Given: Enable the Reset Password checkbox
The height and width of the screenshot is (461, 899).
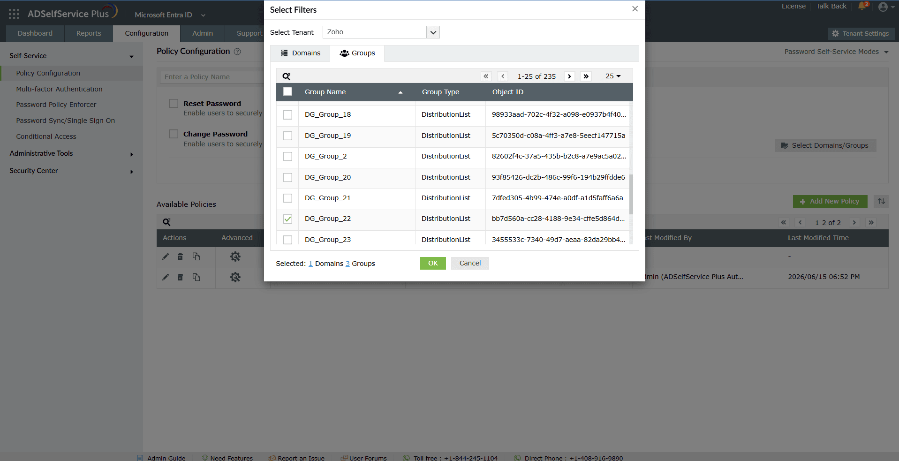Looking at the screenshot, I should pyautogui.click(x=174, y=103).
